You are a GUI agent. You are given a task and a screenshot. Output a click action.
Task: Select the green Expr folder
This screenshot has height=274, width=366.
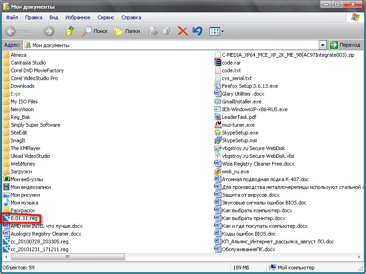(12, 94)
